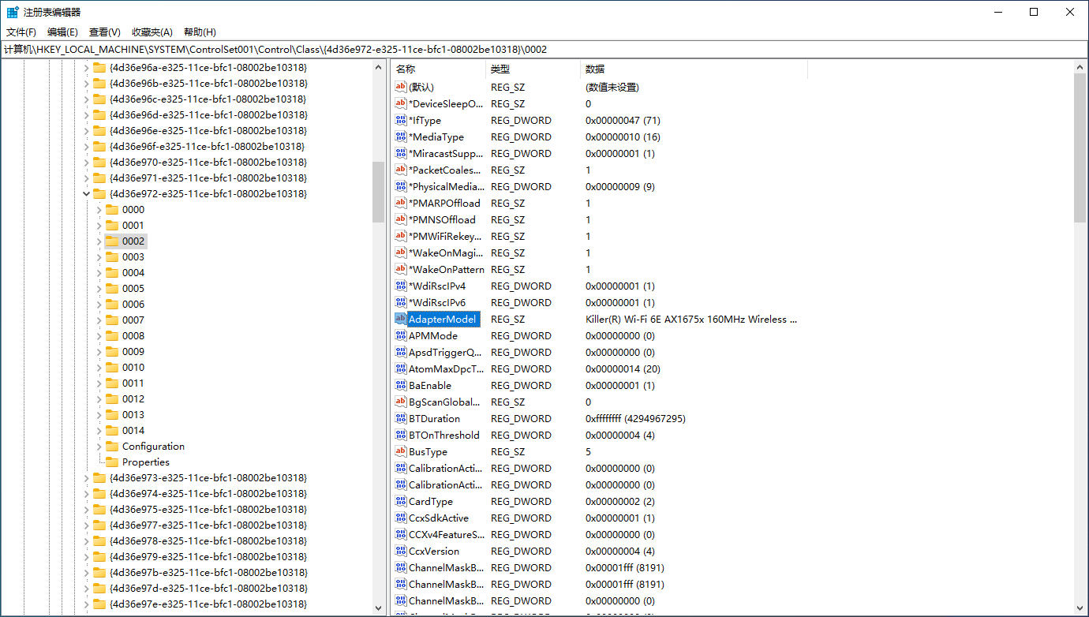This screenshot has width=1089, height=617.
Task: Click folder icon of key 0000
Action: pos(111,209)
